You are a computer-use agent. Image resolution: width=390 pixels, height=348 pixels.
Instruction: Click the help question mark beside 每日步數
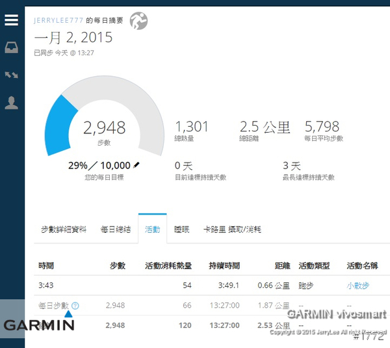(x=75, y=305)
